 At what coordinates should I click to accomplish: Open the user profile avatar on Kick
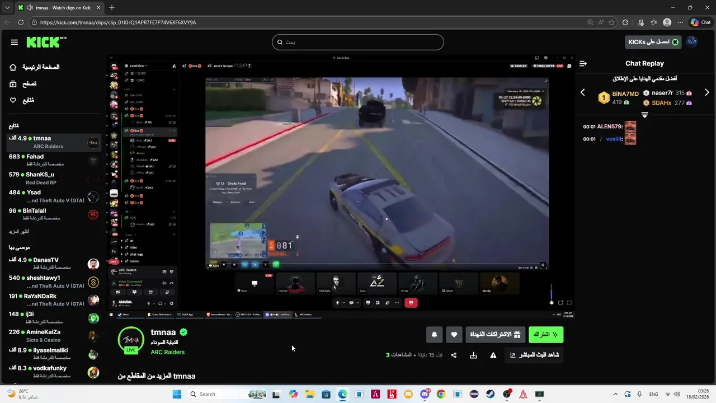[692, 42]
